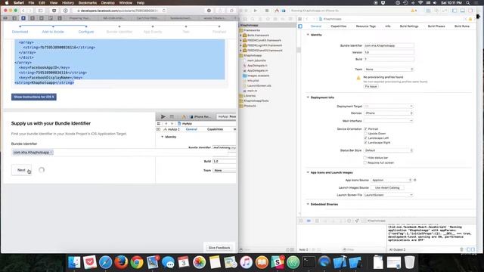Launch Google Chrome from the Dock
This screenshot has width=484, height=272.
coord(137,262)
